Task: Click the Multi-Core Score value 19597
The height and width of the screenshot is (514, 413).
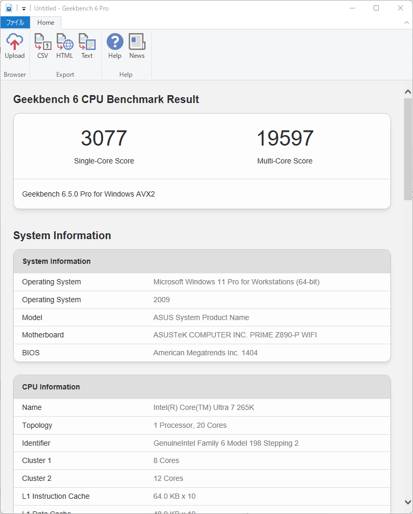Action: click(x=285, y=139)
